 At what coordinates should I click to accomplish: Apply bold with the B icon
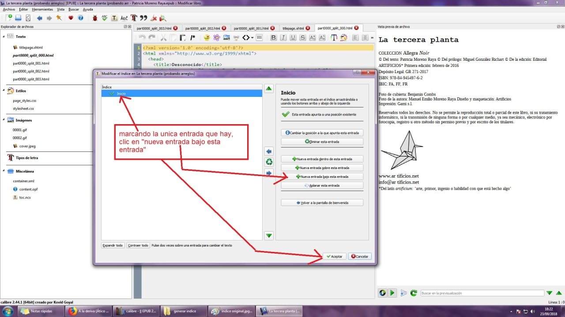pos(274,38)
